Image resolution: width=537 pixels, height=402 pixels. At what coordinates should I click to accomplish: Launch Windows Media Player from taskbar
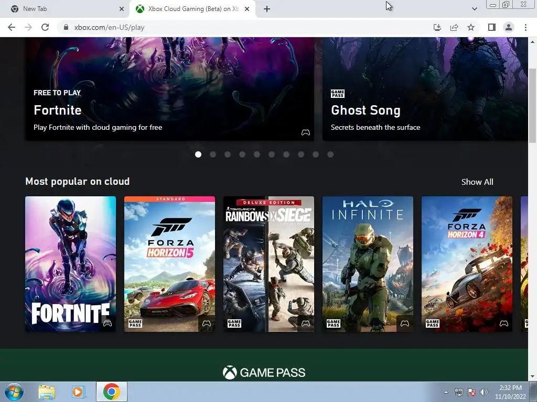pos(79,392)
